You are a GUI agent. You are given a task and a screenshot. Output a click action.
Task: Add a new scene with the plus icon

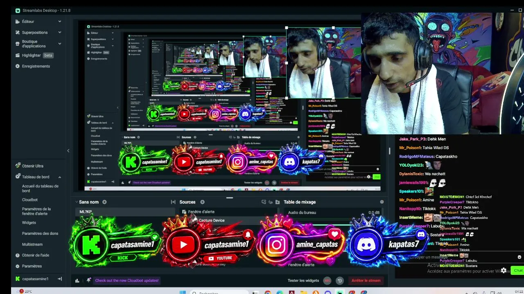(x=104, y=202)
